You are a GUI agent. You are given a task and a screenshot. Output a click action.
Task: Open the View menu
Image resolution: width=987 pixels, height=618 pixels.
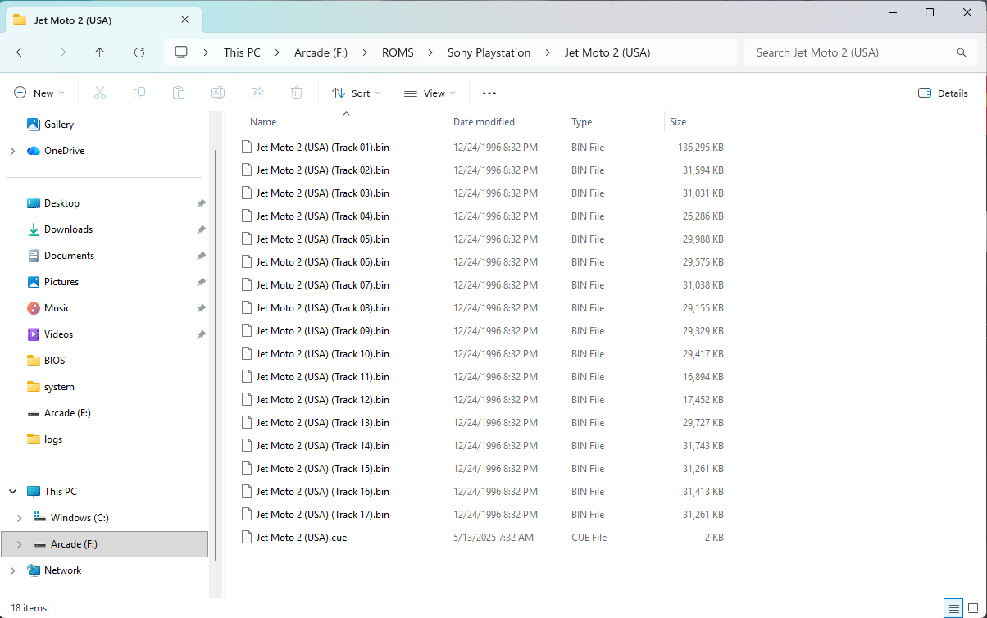[430, 93]
